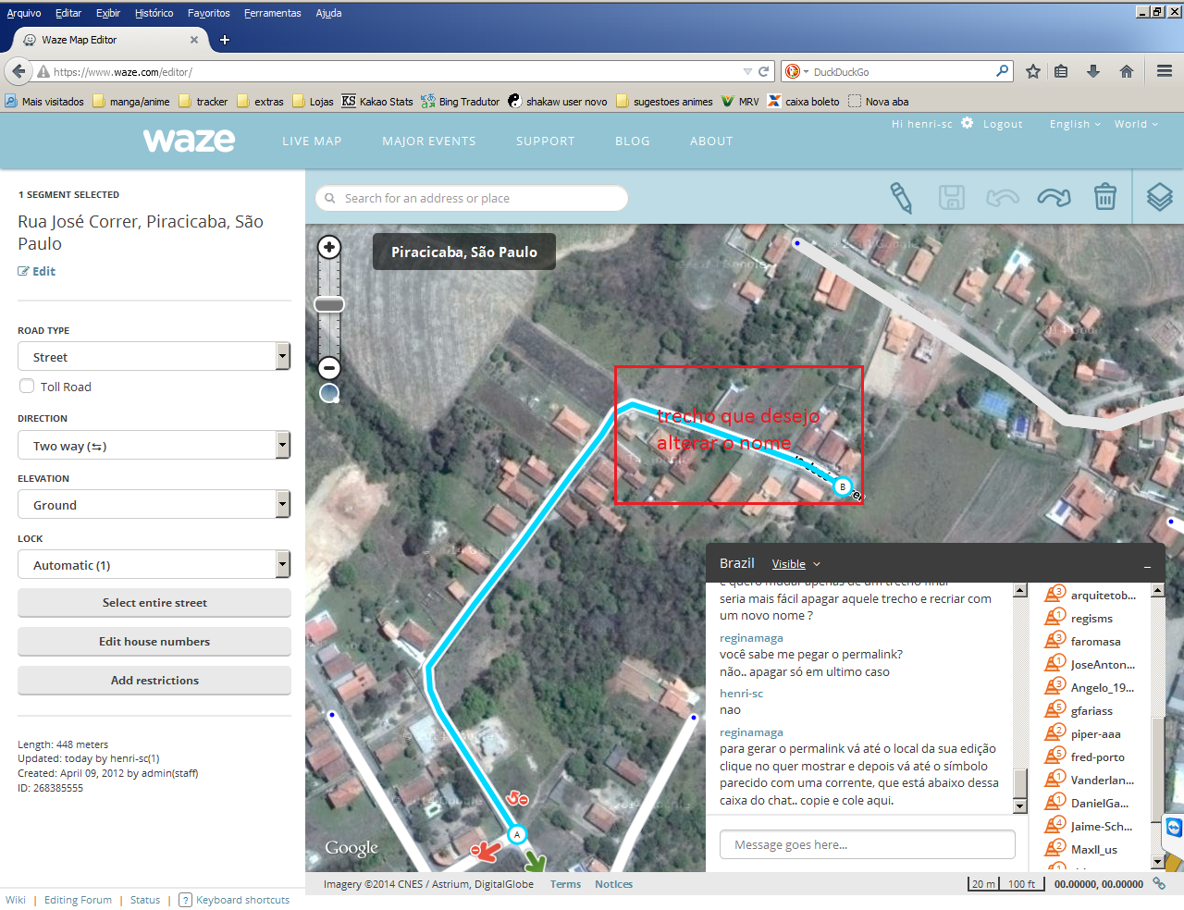This screenshot has width=1184, height=910.
Task: Open the Wiki footer link
Action: (16, 900)
